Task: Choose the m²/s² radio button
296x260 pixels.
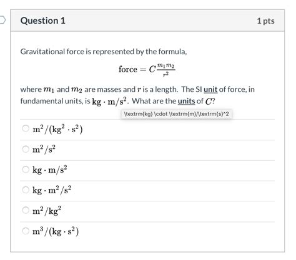Action: [26, 149]
